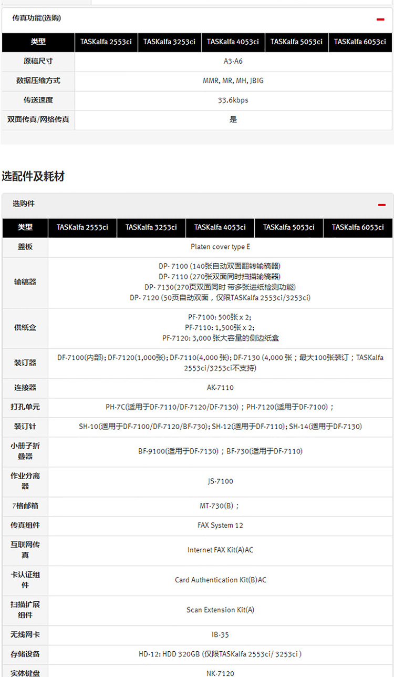Select TASKalfa 2553ci column in fax table

(106, 42)
